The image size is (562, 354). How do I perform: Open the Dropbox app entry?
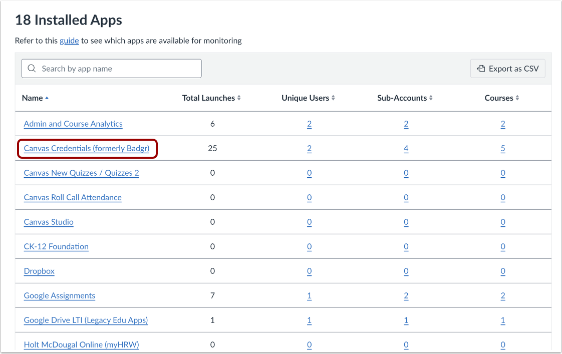click(39, 271)
